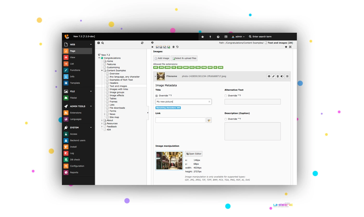
Task: Open the clear cache lightning menu
Action: pyautogui.click(x=210, y=37)
